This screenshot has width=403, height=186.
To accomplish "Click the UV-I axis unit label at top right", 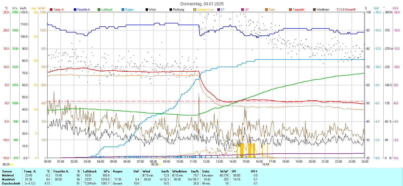I will pos(395,8).
